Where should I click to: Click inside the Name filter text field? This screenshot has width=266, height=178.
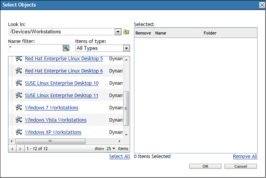point(36,48)
